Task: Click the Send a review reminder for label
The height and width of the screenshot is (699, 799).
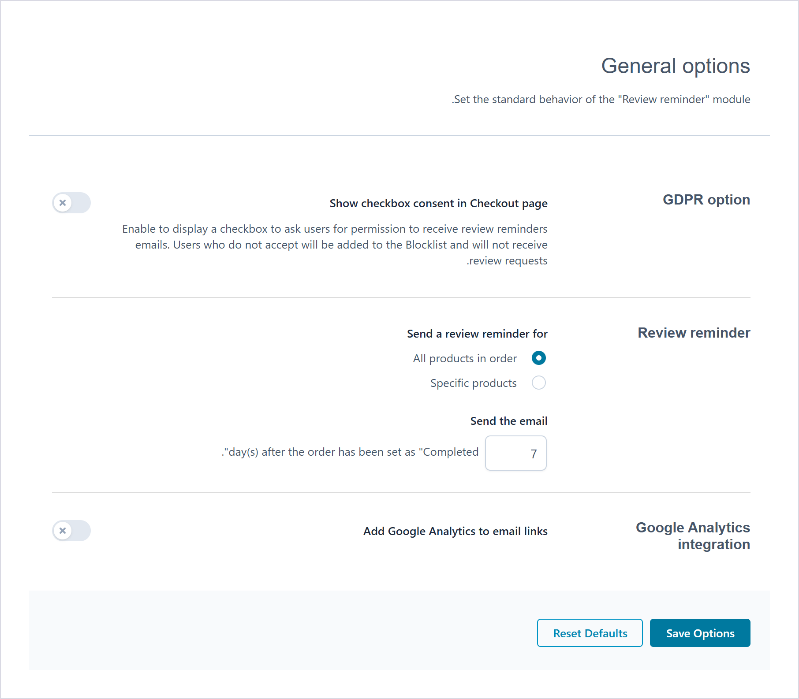Action: 477,334
